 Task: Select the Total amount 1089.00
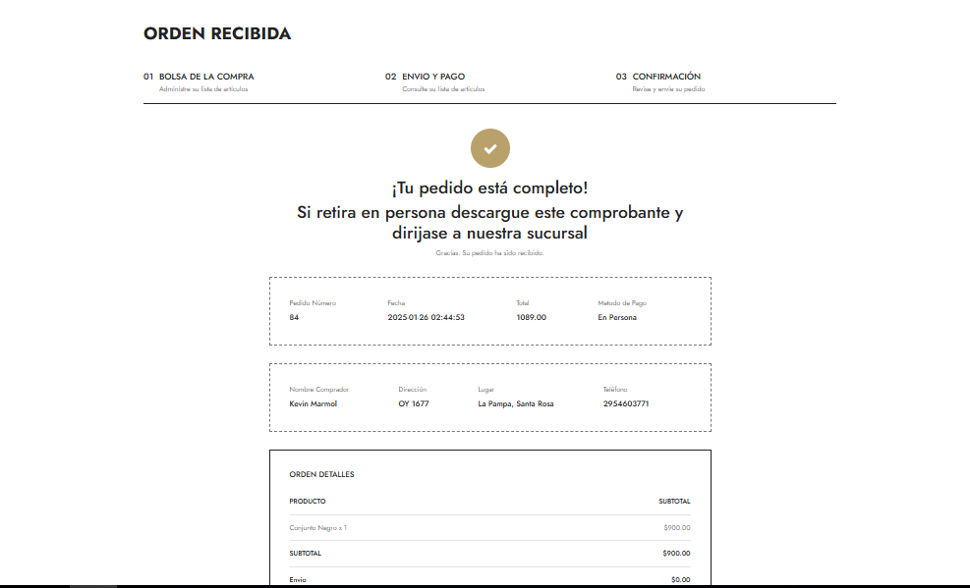click(x=532, y=317)
